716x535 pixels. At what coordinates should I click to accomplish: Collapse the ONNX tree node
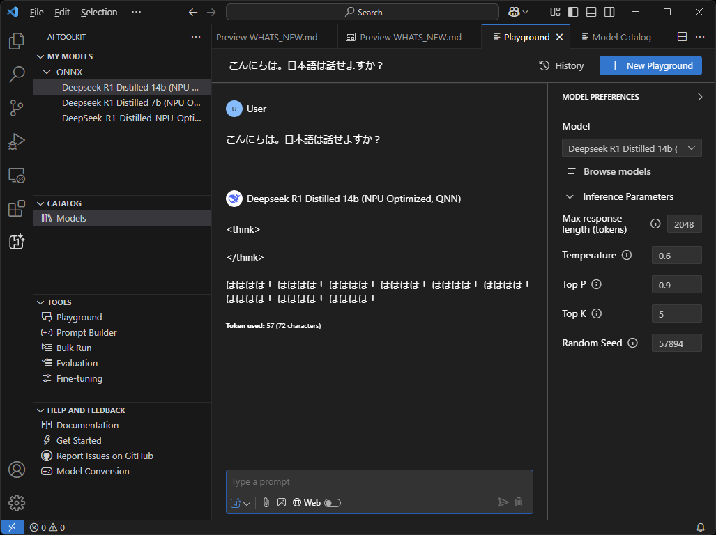click(47, 72)
